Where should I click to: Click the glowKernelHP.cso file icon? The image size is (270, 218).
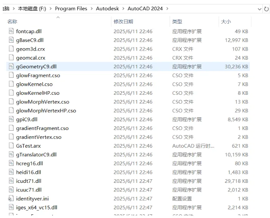point(11,93)
